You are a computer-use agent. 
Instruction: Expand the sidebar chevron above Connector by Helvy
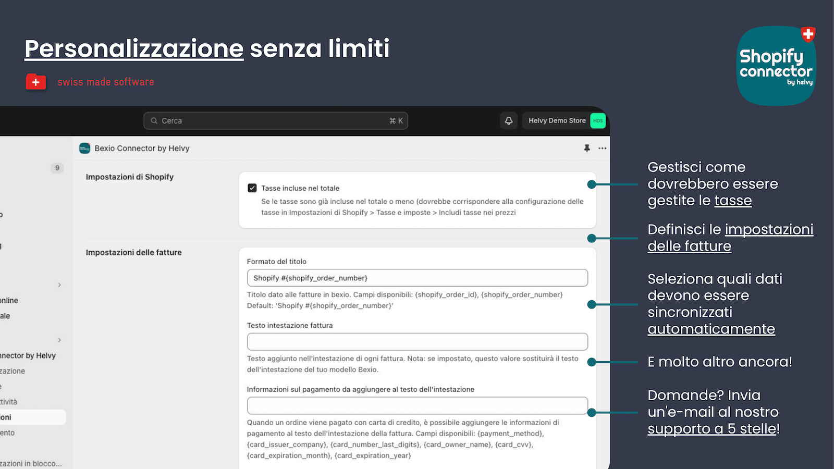[59, 340]
